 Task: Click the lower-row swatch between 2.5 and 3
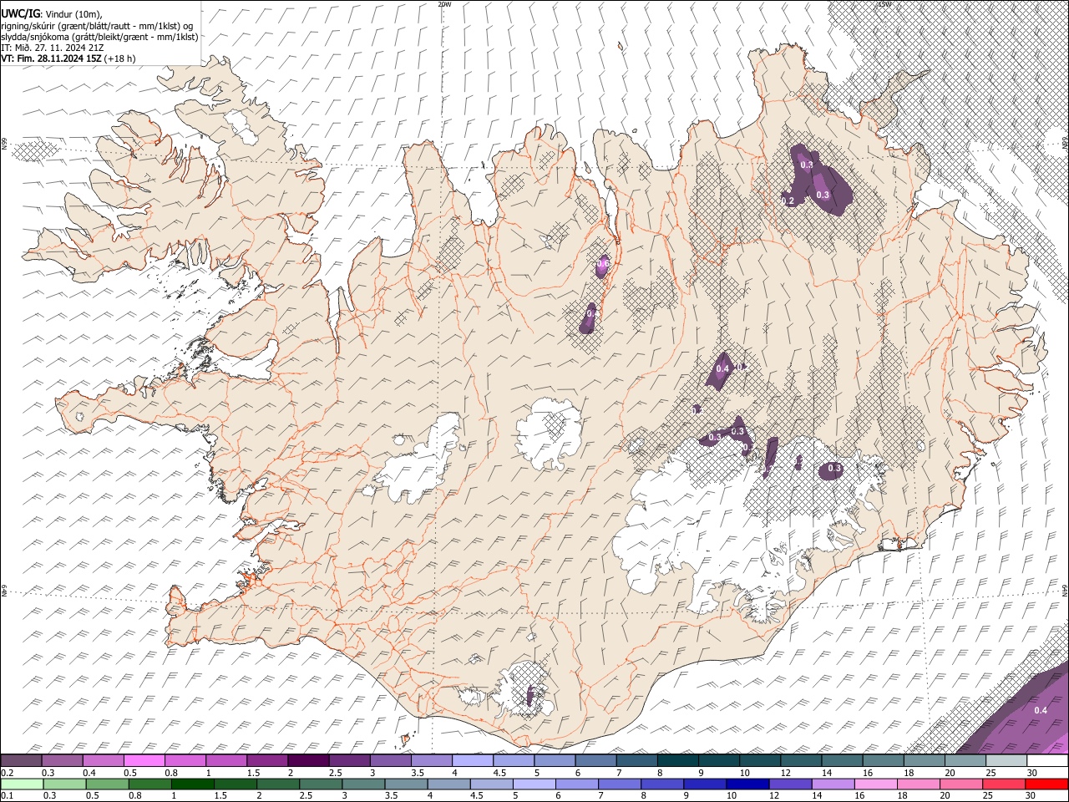pos(321,784)
